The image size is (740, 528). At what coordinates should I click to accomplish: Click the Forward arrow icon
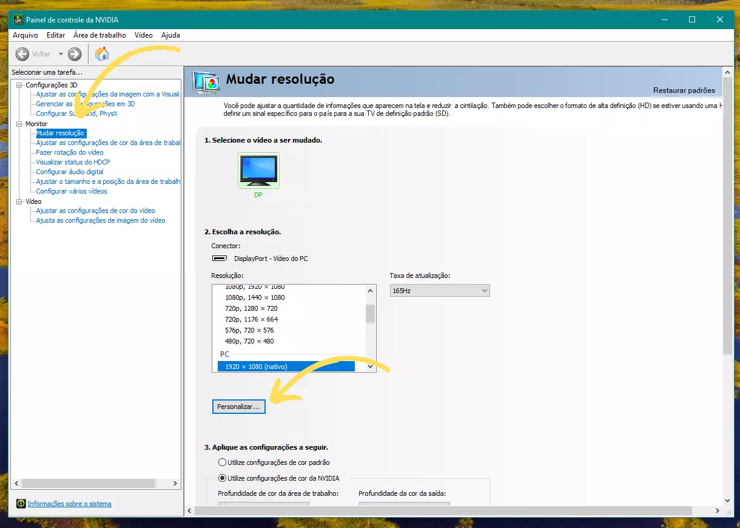tap(75, 54)
